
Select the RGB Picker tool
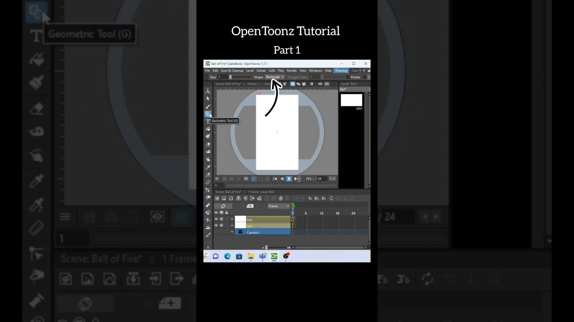(x=208, y=175)
